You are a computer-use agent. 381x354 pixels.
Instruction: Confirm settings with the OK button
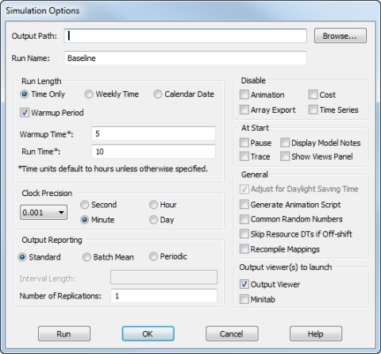point(148,333)
